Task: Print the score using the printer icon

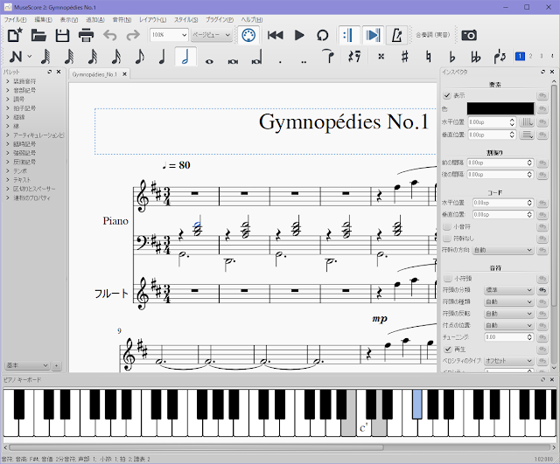Action: 86,35
